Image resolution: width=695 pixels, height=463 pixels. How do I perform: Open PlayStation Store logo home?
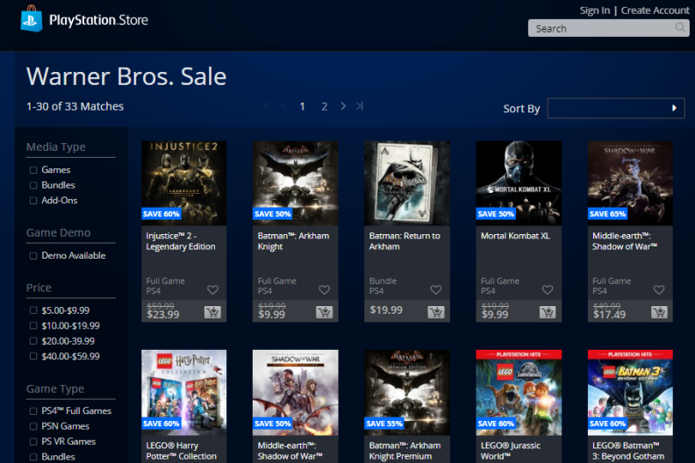[84, 19]
